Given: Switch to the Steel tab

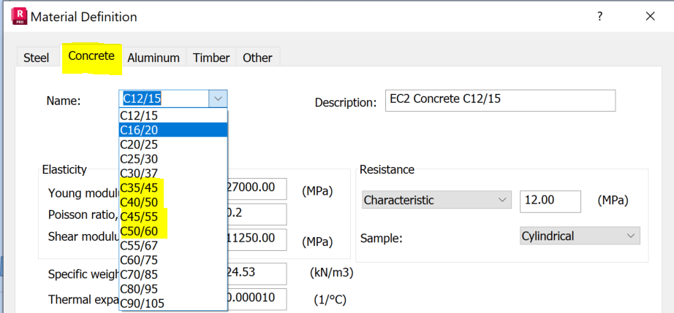Looking at the screenshot, I should (x=37, y=58).
